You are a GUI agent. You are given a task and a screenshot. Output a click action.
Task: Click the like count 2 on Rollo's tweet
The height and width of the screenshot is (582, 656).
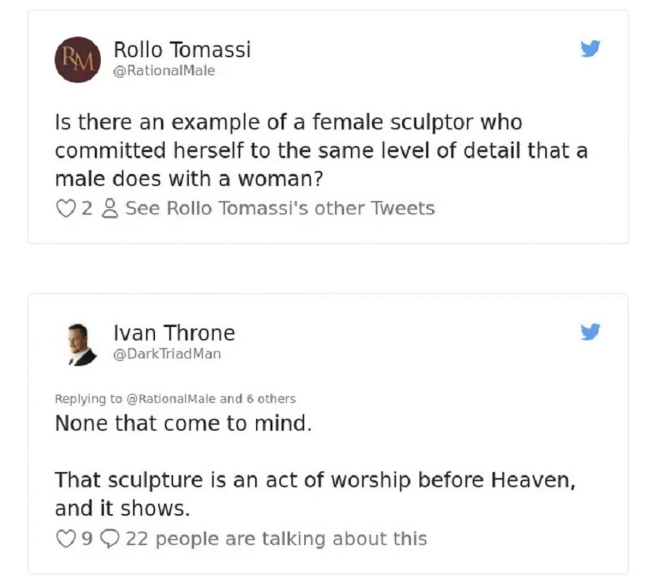click(x=87, y=208)
